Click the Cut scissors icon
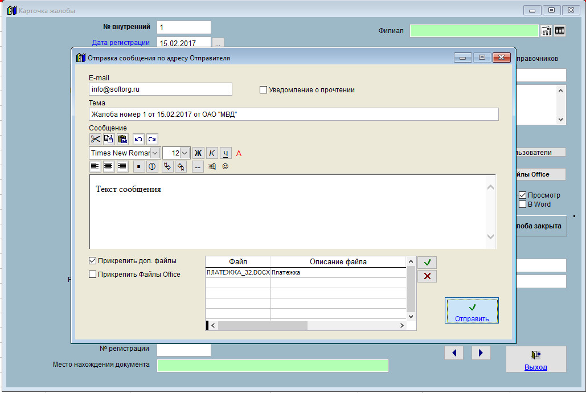Screen dimensions: 586x393 point(95,139)
